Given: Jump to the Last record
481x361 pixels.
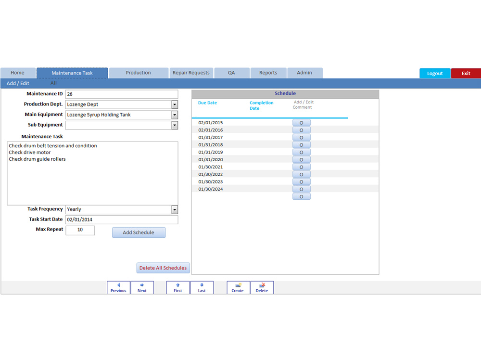Looking at the screenshot, I should click(x=202, y=287).
